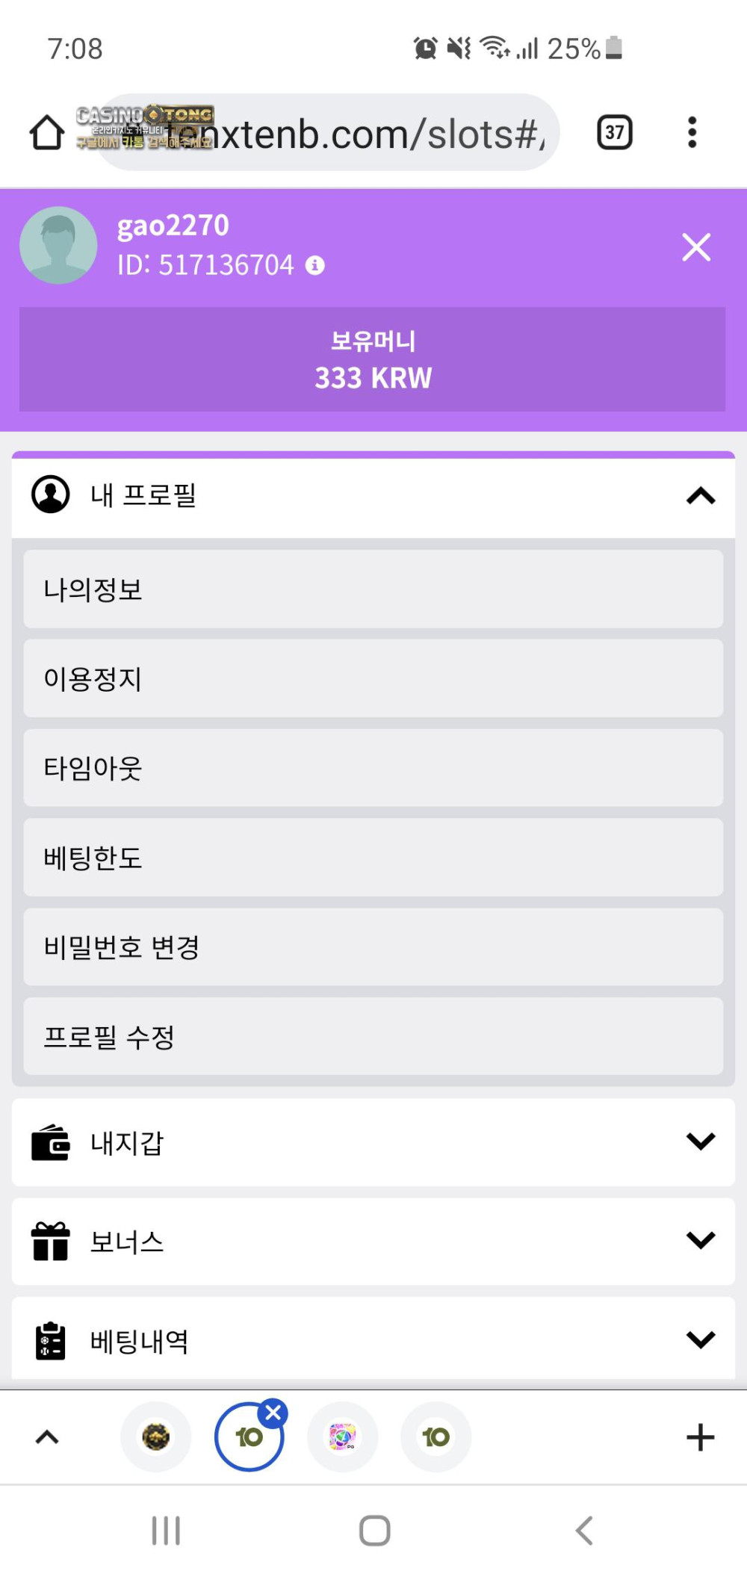This screenshot has height=1577, width=747.
Task: Tap the Android back navigation button
Action: (584, 1531)
